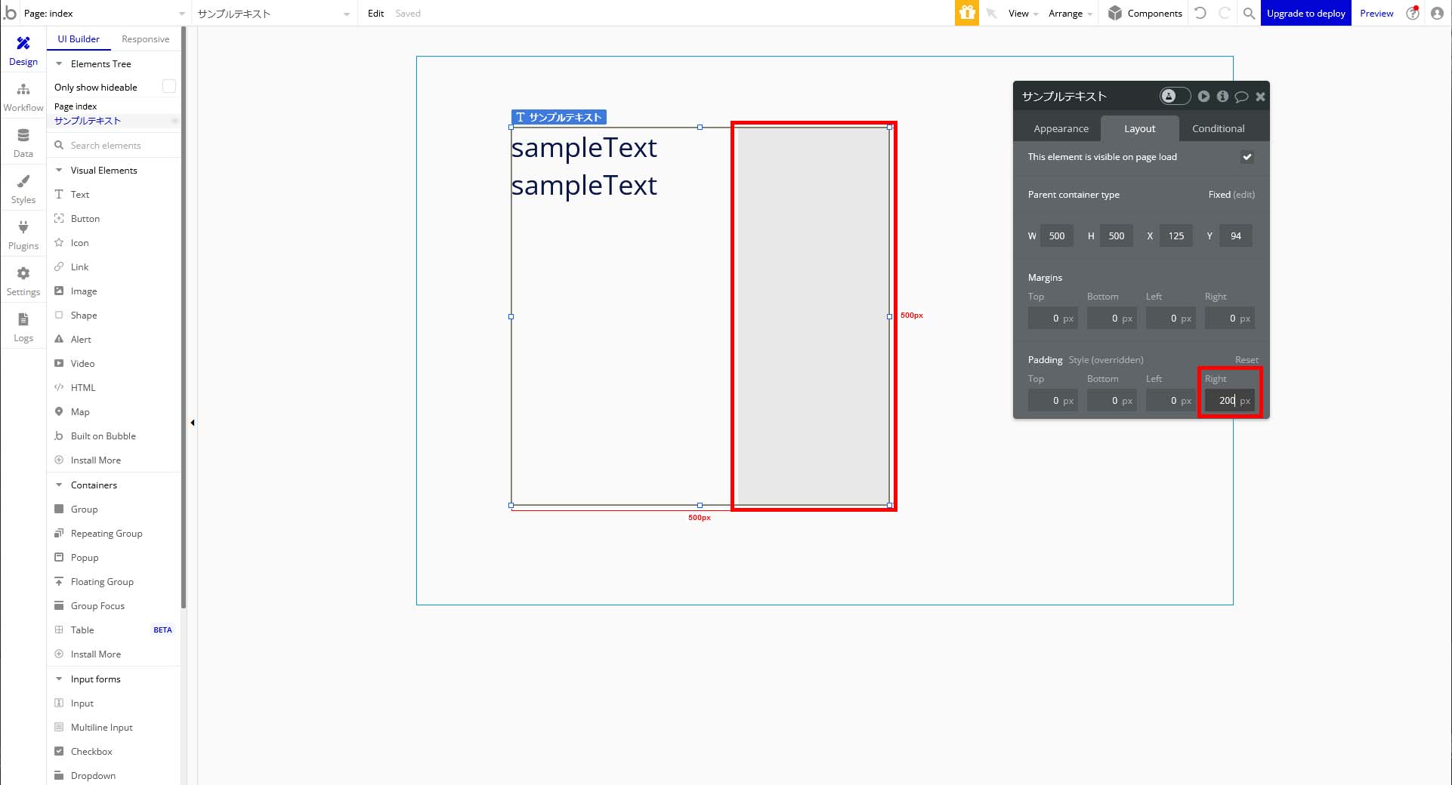Add a Table container element
This screenshot has width=1452, height=785.
tap(82, 630)
